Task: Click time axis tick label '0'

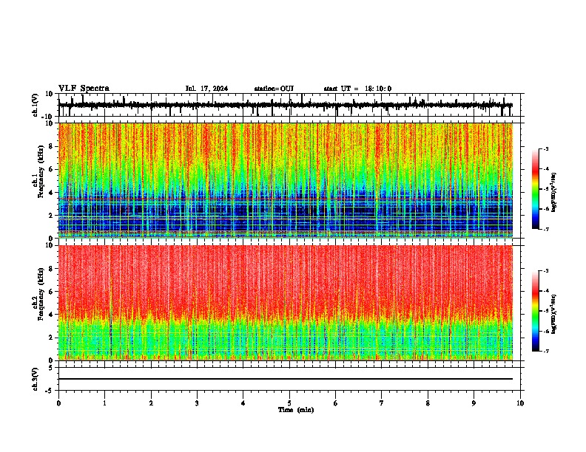Action: (58, 403)
